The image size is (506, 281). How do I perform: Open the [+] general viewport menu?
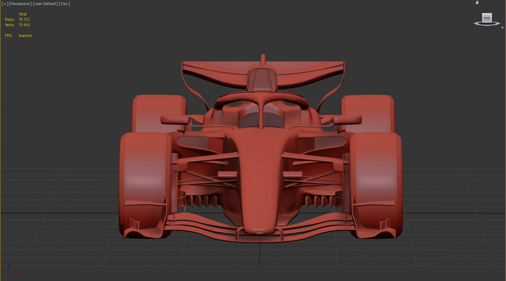5,4
